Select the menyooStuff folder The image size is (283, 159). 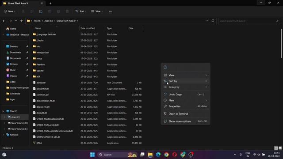(43, 53)
